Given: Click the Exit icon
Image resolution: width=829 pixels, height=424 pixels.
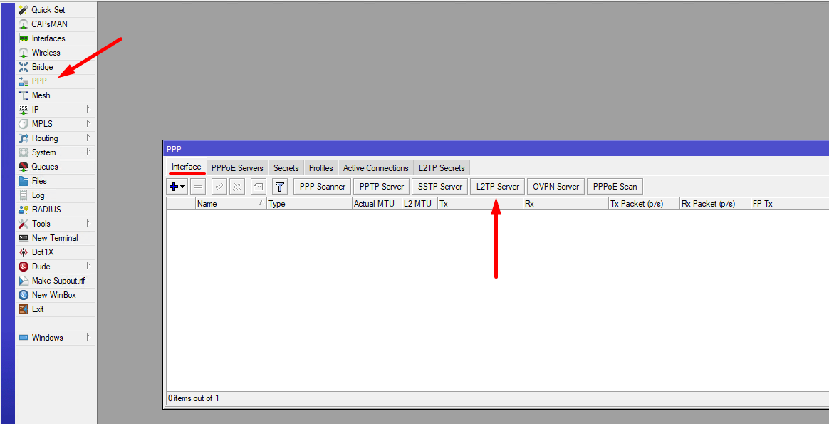Looking at the screenshot, I should 24,309.
